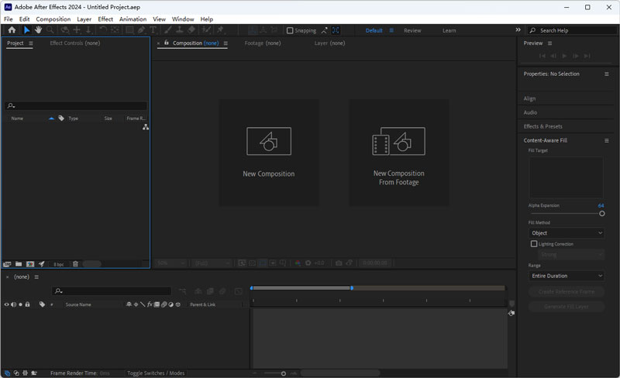Enable the Snapping checkbox
620x378 pixels.
tap(290, 30)
